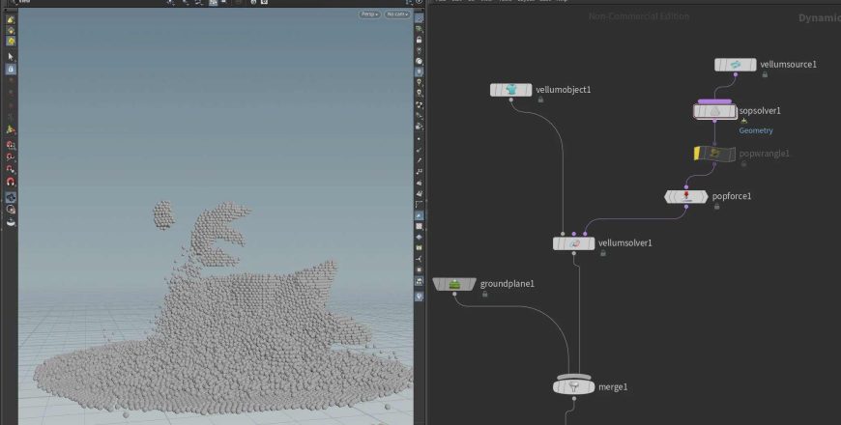
Task: Click the vellumobject1 node icon
Action: click(510, 90)
